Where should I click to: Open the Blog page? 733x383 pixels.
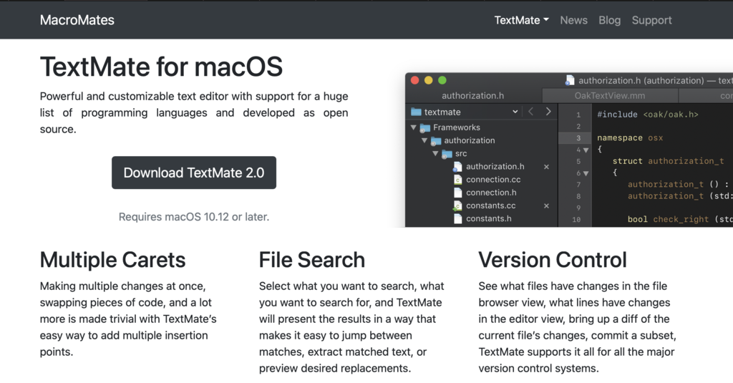[610, 20]
